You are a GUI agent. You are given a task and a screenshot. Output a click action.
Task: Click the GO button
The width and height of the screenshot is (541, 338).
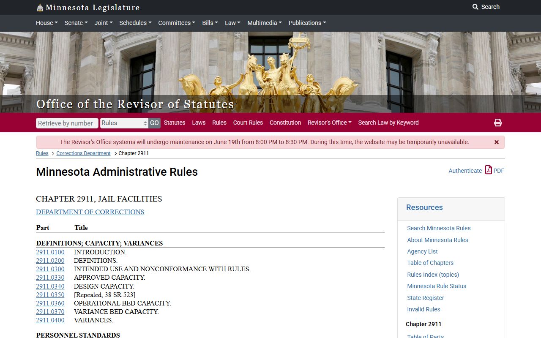154,123
